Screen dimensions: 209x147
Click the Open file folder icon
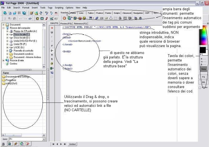click(x=15, y=13)
